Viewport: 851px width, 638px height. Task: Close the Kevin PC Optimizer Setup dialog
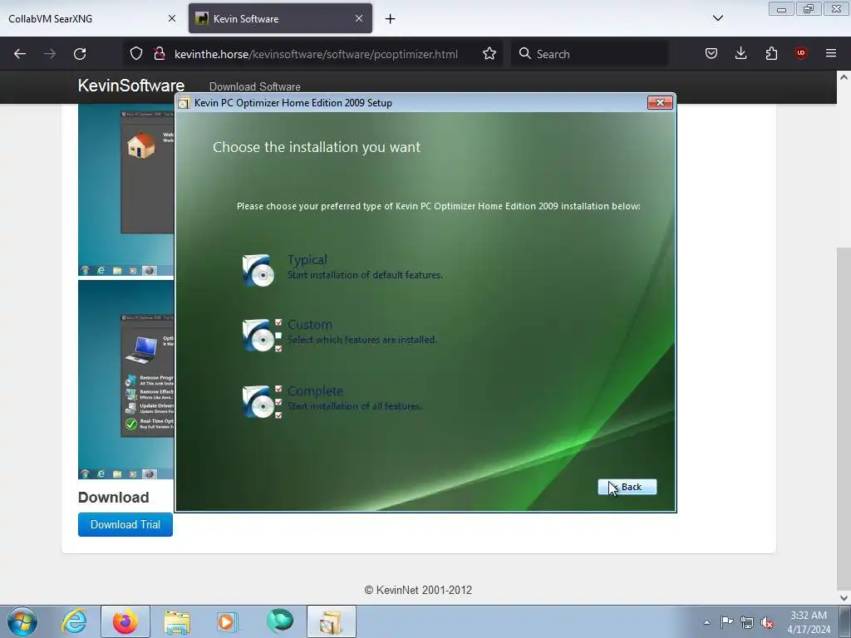tap(660, 102)
